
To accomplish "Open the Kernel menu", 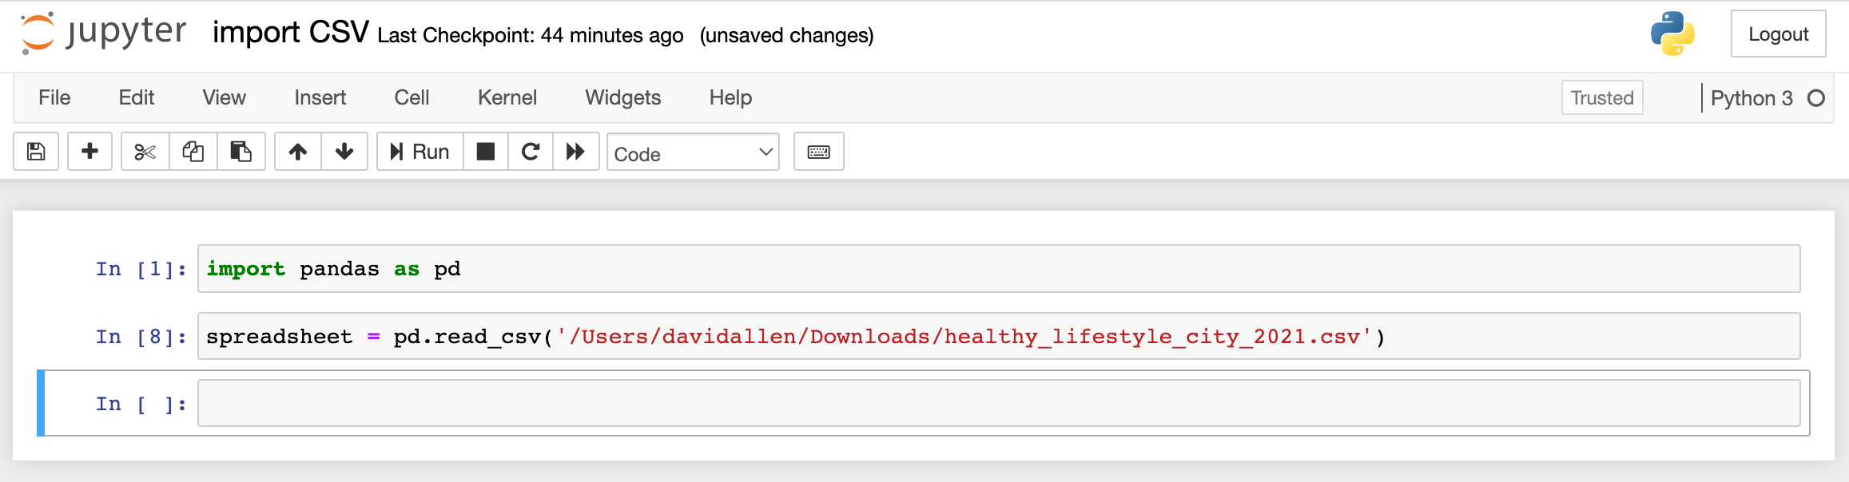I will click(x=507, y=97).
